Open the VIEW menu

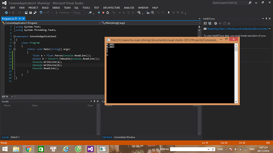(x=22, y=8)
